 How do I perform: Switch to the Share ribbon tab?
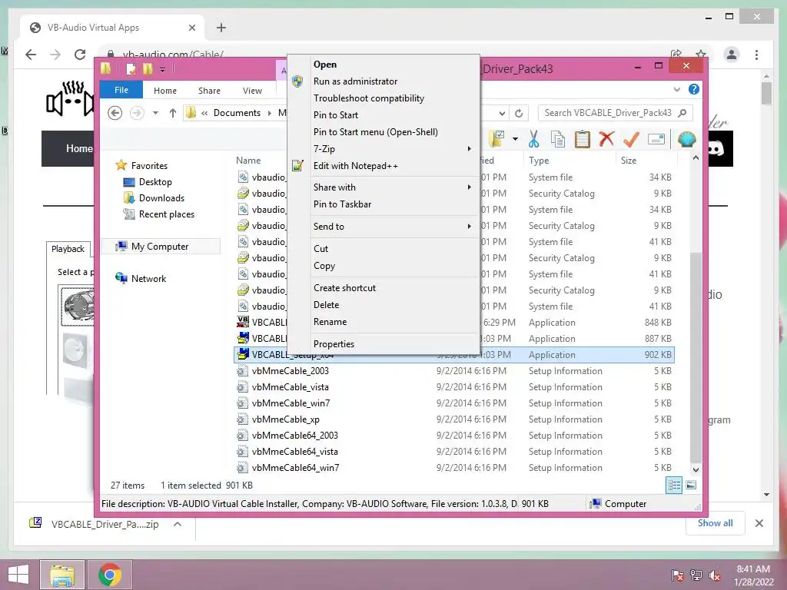[x=209, y=91]
